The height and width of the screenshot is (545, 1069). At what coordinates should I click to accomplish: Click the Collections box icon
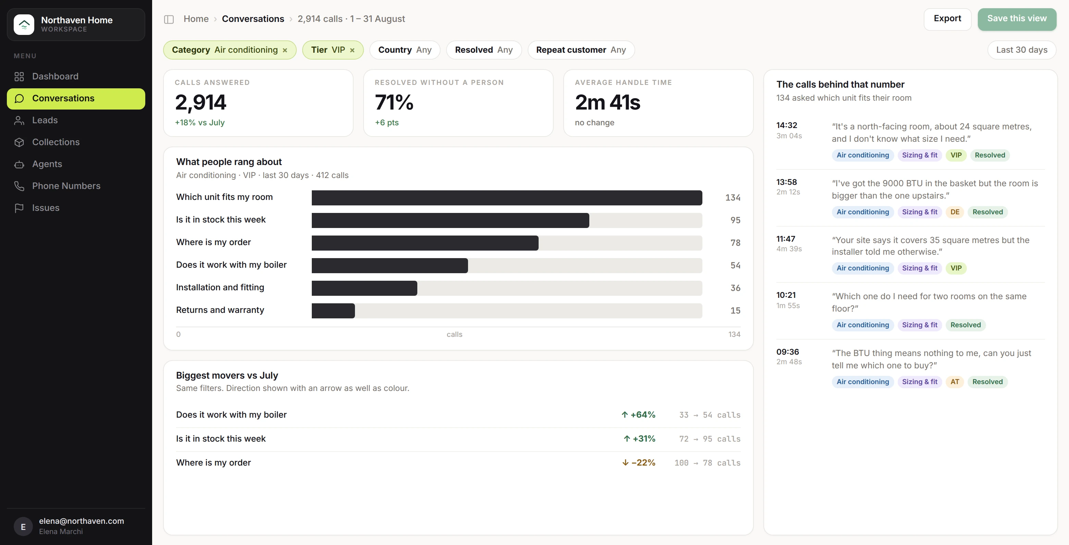(x=19, y=142)
